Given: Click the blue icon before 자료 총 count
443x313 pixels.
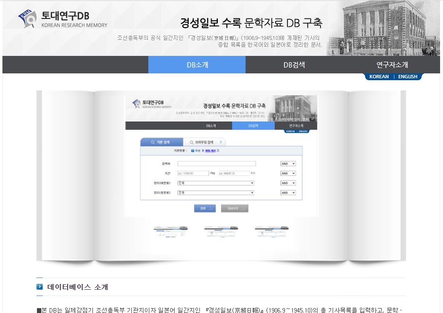Looking at the screenshot, I should click(193, 151).
